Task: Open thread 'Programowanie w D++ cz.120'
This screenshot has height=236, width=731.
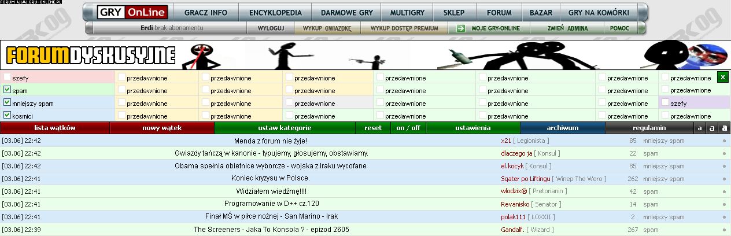Action: click(271, 204)
